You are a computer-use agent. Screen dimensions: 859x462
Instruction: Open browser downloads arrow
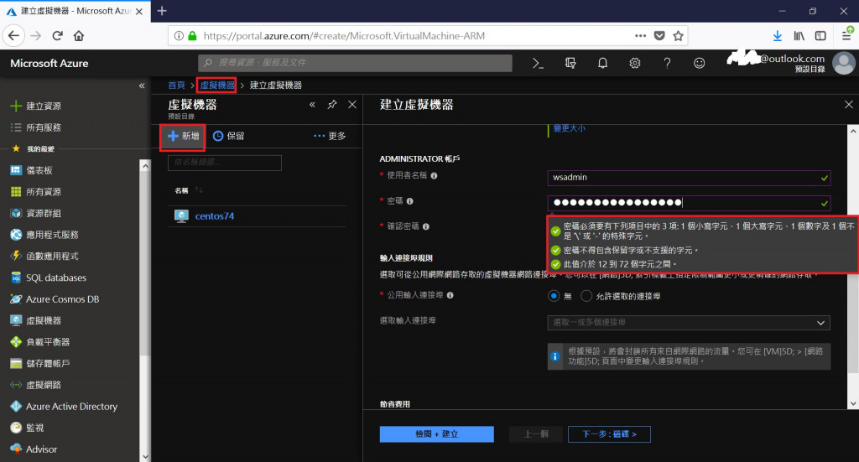pyautogui.click(x=778, y=36)
